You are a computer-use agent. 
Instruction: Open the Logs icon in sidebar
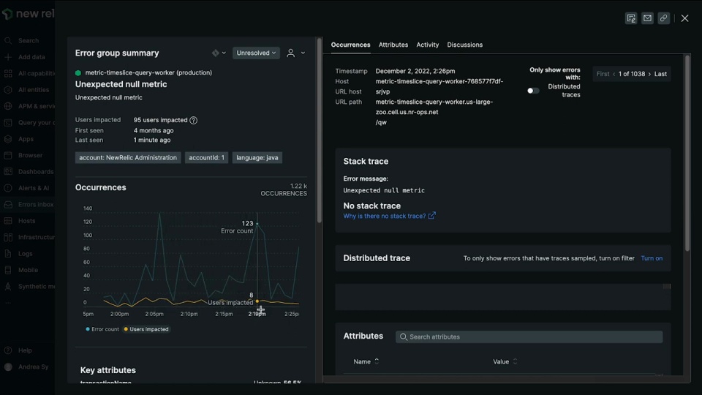pyautogui.click(x=8, y=254)
